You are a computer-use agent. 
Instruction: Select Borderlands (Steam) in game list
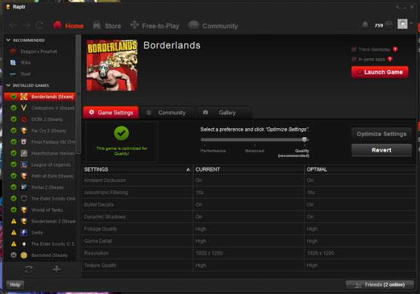click(x=40, y=97)
